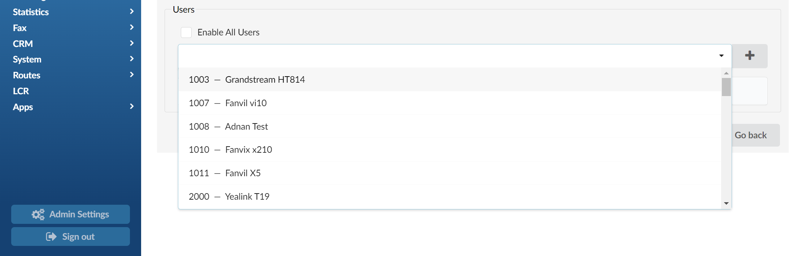Click the dropdown list scrollbar thumb
Screen dimensions: 789x256
tap(726, 87)
